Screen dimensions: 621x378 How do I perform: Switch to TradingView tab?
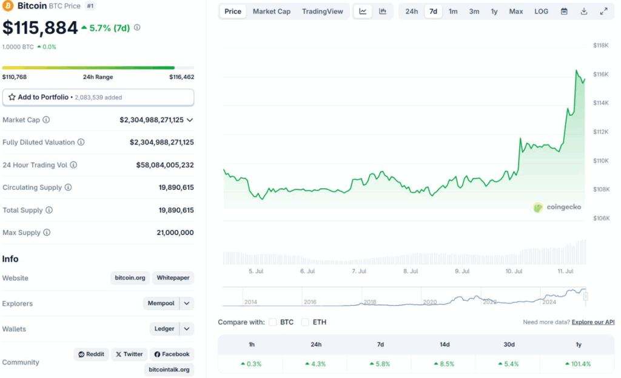point(323,12)
